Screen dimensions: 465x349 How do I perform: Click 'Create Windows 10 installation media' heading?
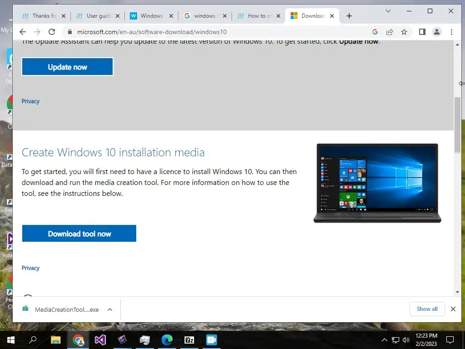pos(113,152)
